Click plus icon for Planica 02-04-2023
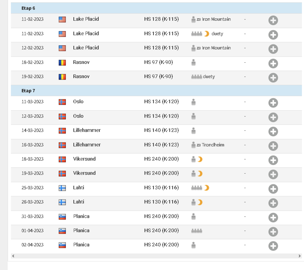Image resolution: width=304 pixels, height=270 pixels. 273,246
